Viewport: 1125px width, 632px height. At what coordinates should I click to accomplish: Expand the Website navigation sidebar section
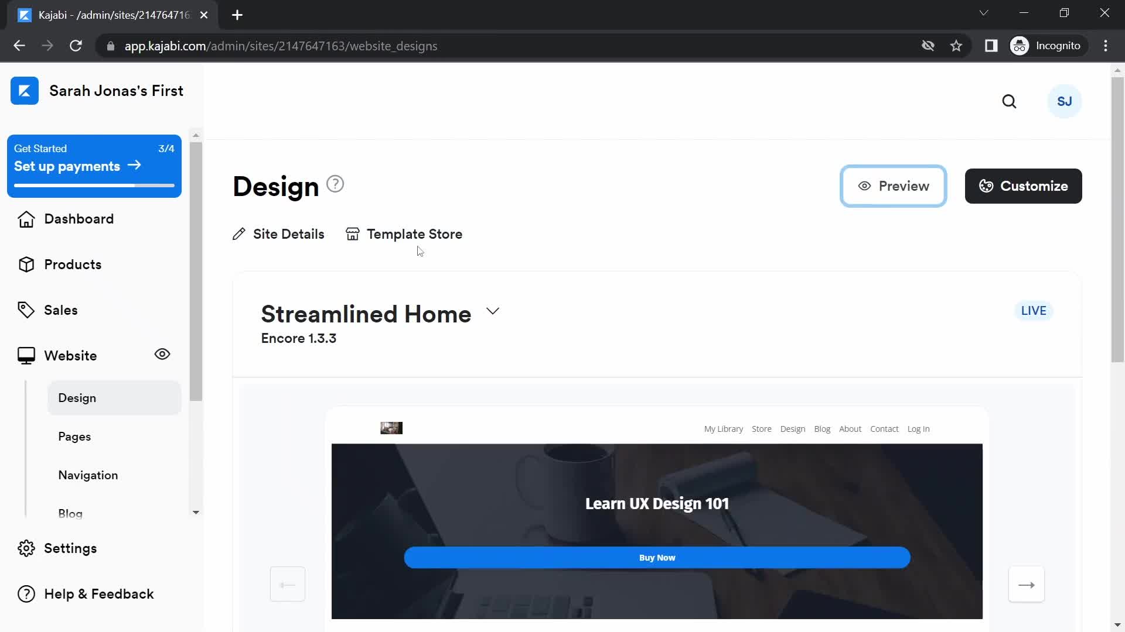[x=70, y=355]
